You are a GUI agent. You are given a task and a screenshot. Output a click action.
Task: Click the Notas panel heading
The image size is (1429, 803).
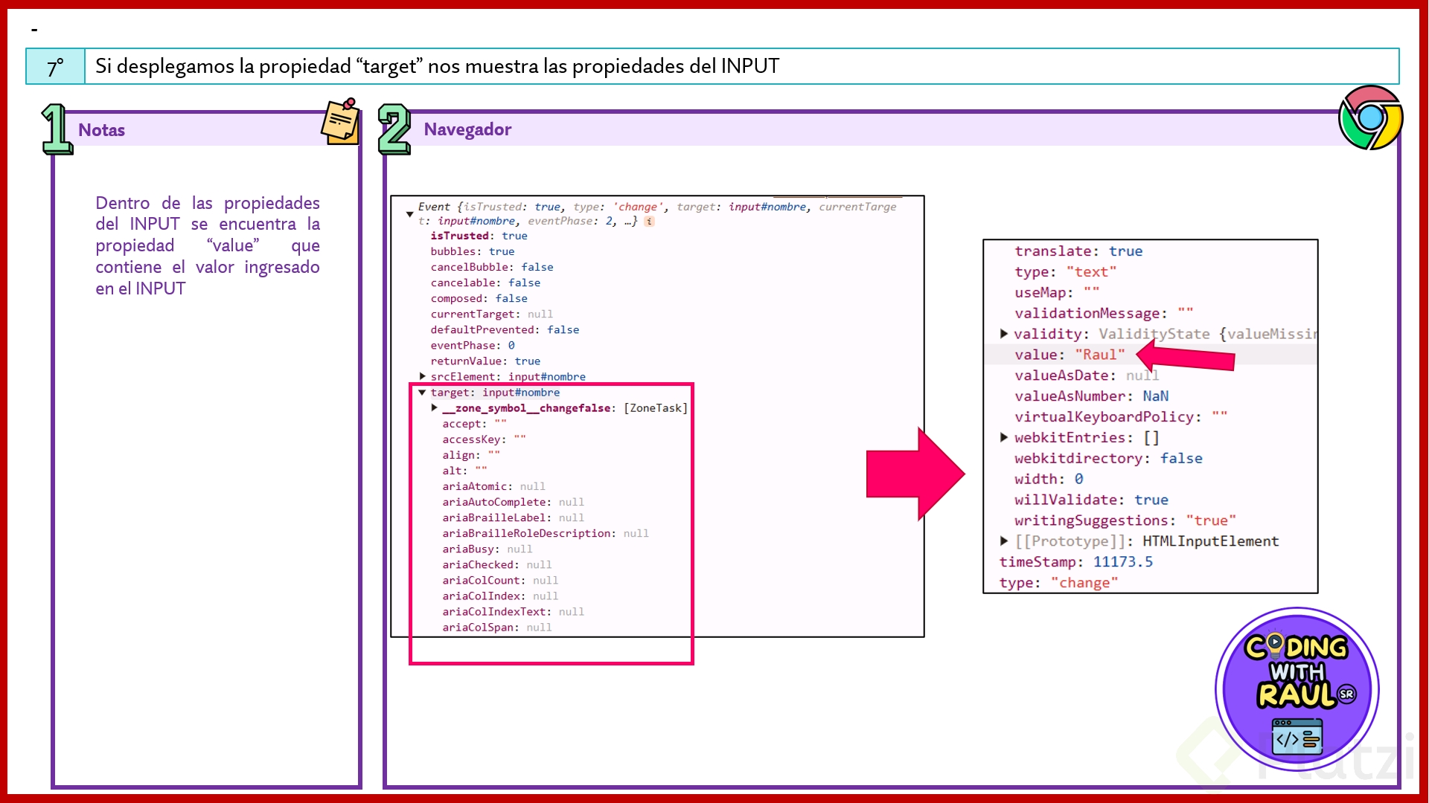[101, 130]
